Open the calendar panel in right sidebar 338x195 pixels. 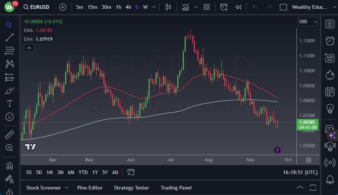pos(330,91)
